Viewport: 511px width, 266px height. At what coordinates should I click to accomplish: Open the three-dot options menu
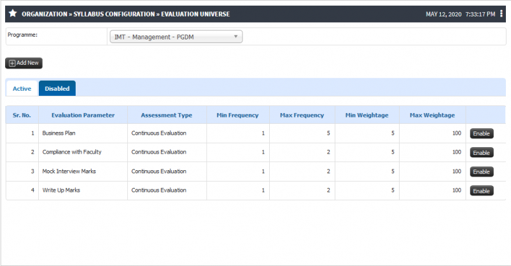(x=501, y=14)
